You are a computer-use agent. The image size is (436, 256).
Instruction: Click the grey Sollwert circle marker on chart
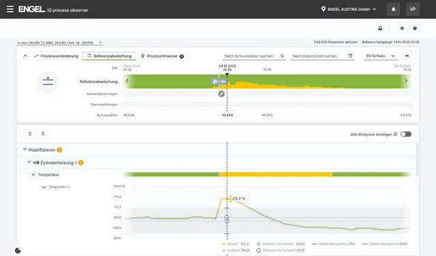click(227, 218)
